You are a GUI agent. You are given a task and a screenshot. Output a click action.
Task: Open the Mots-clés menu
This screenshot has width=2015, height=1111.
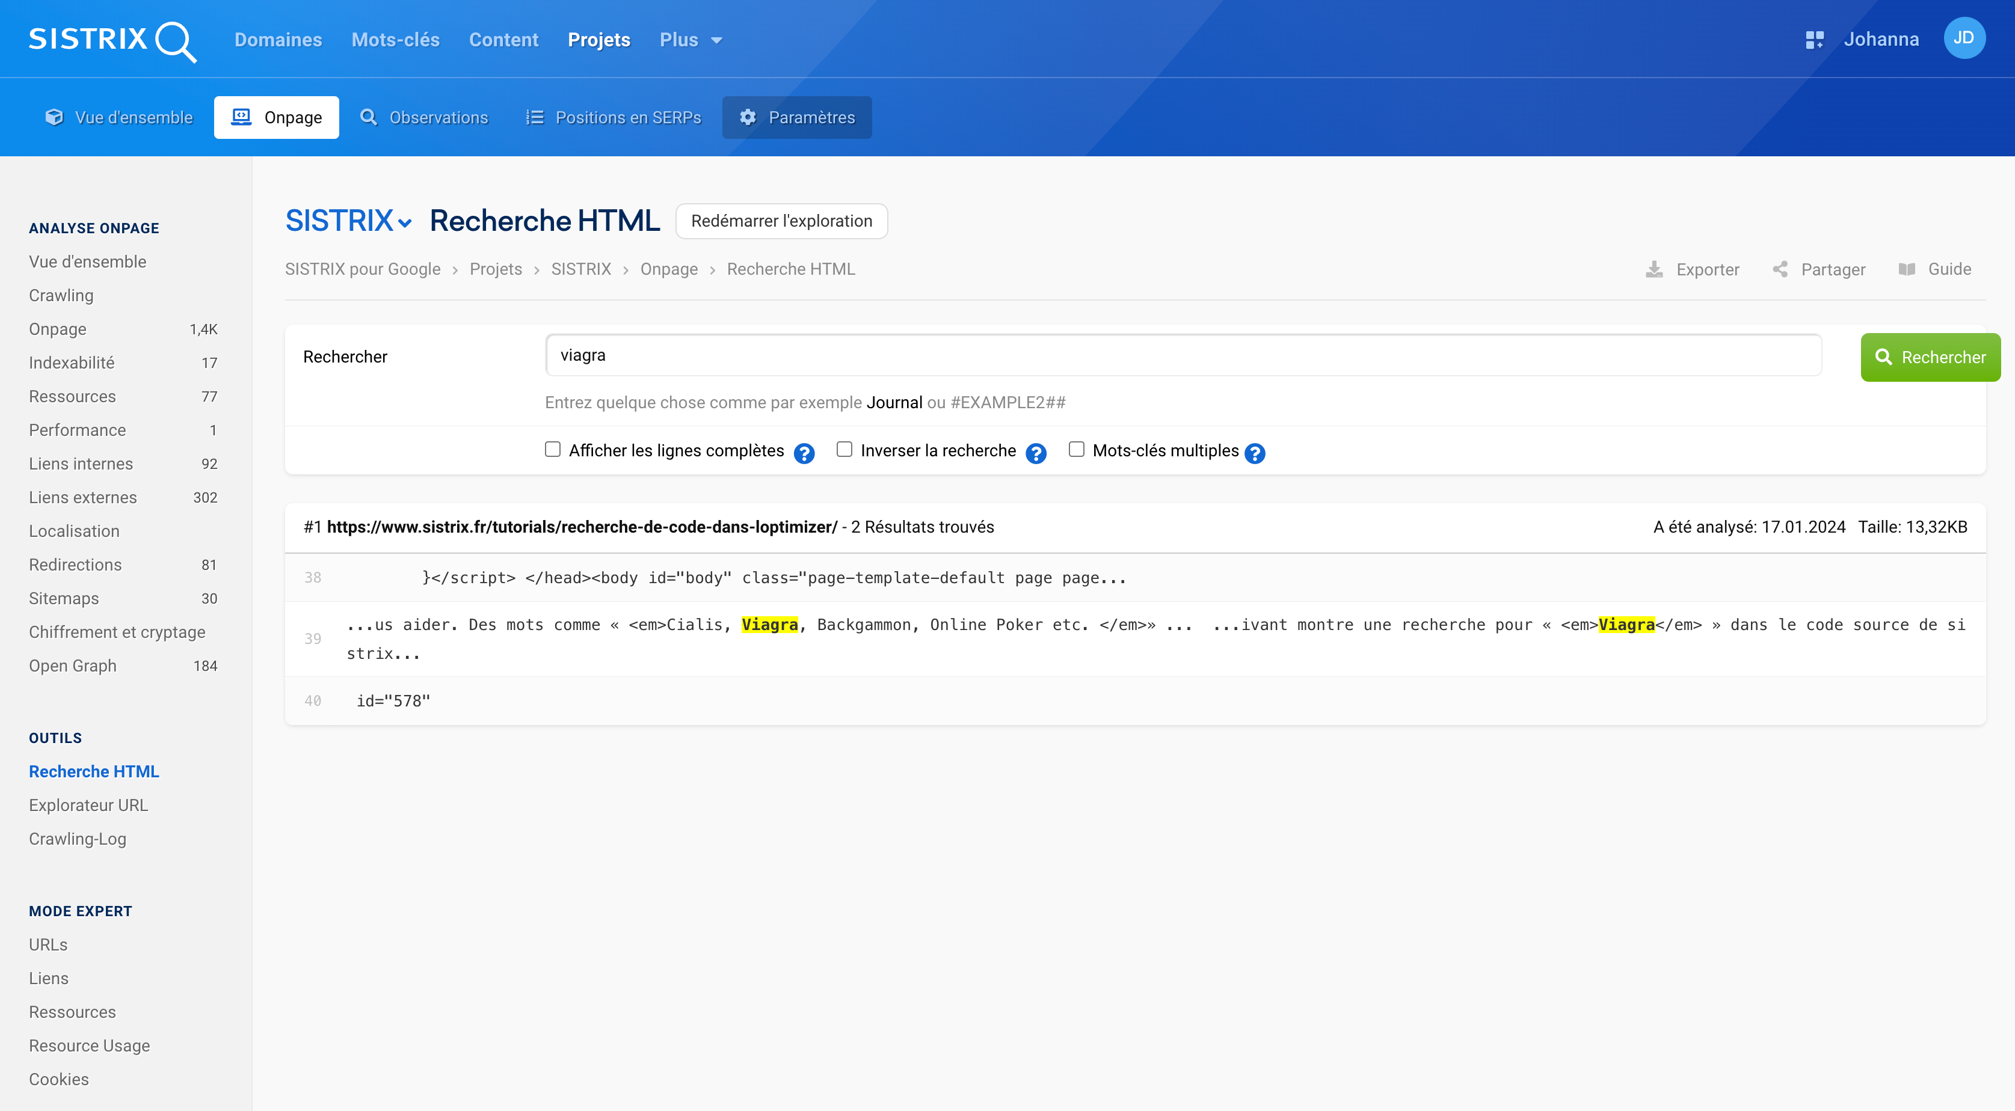(x=396, y=40)
